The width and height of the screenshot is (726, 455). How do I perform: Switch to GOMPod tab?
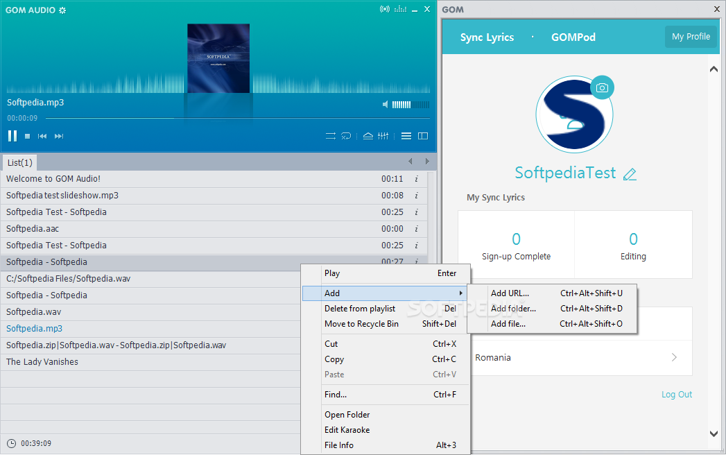click(573, 37)
